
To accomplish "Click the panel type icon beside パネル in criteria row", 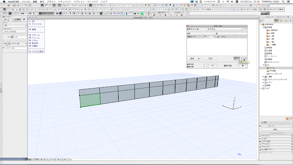I will [x=218, y=37].
